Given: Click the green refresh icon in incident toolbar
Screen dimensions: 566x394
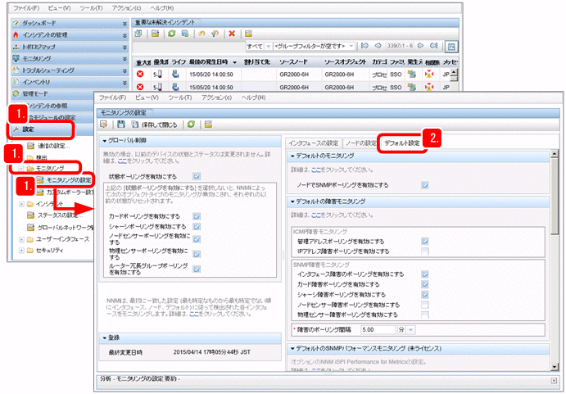Looking at the screenshot, I should coord(172,34).
